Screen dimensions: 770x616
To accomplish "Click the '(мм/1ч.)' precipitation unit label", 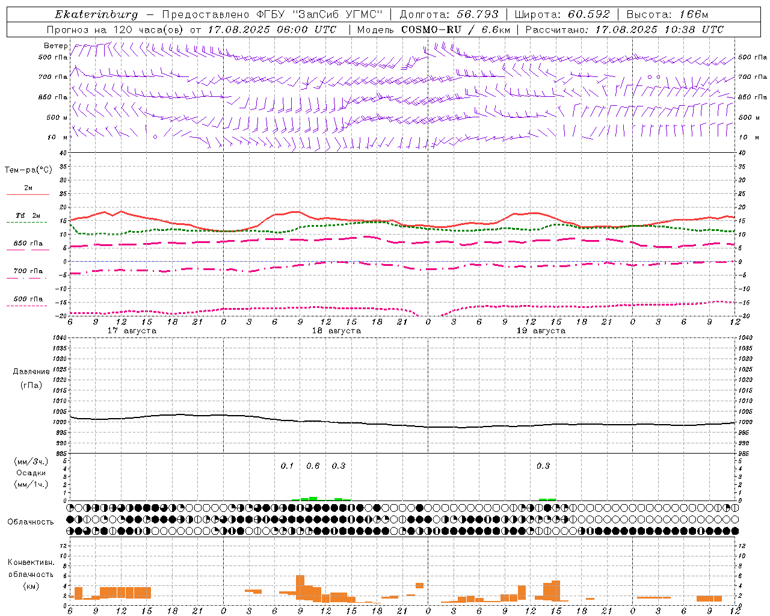I will (x=31, y=484).
